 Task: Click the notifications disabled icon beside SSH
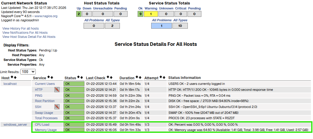click(x=57, y=107)
